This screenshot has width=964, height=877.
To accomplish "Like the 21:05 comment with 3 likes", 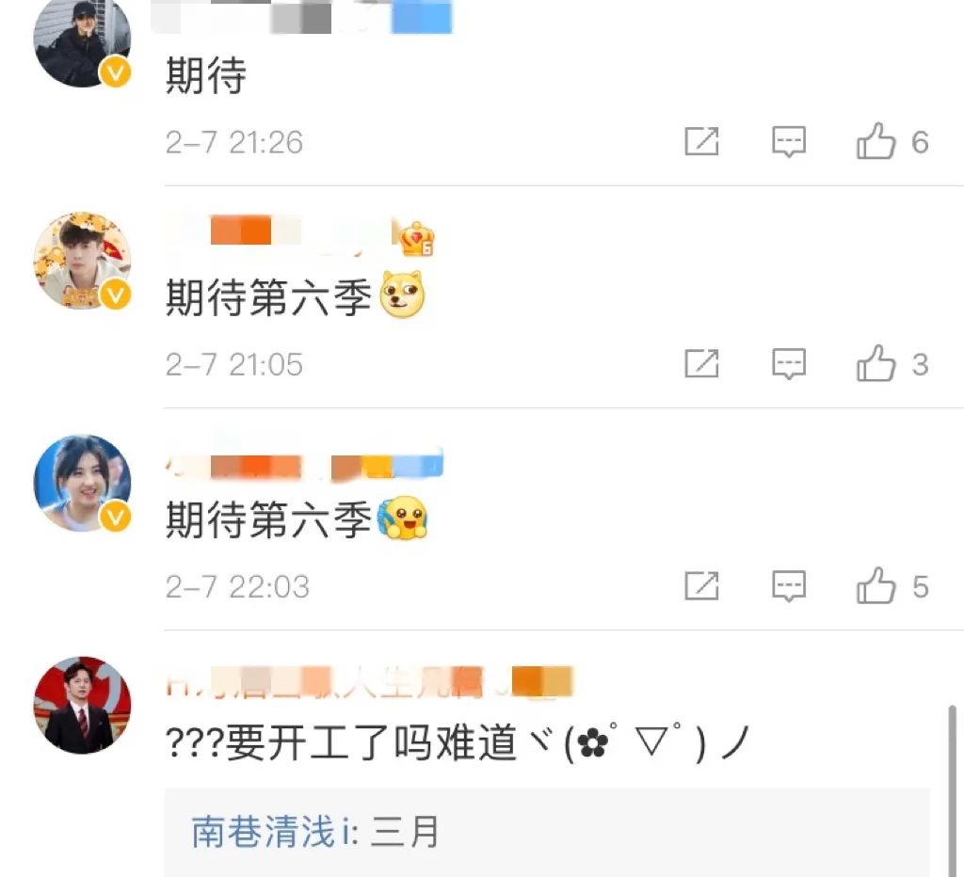I will [x=876, y=363].
